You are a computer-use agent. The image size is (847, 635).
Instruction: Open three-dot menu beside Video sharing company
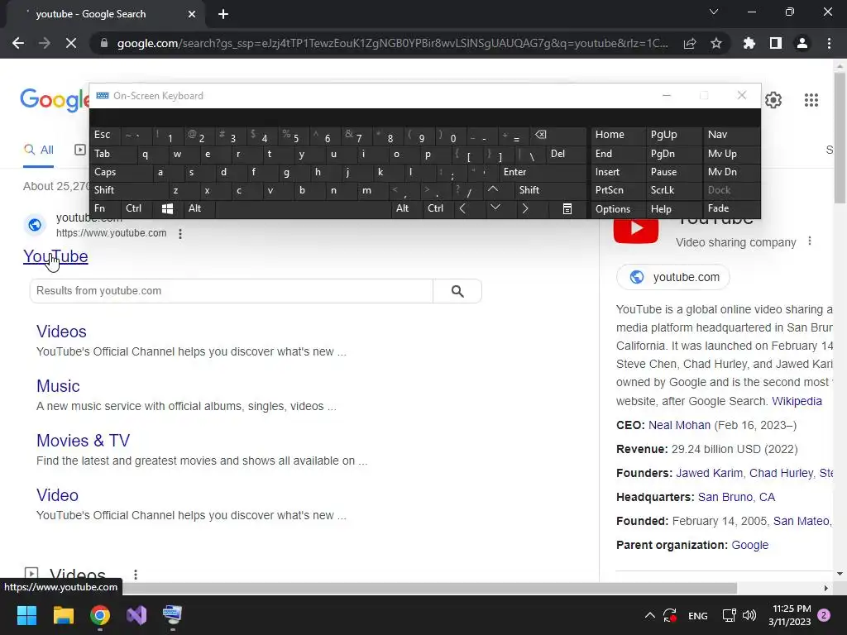[x=810, y=241]
